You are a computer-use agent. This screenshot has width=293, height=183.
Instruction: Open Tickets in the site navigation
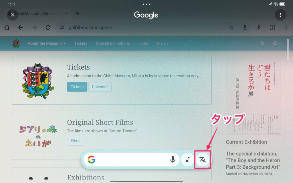81,43
